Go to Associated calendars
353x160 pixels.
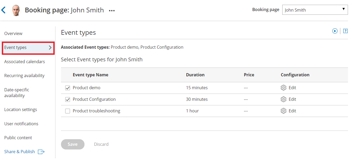[x=25, y=62]
